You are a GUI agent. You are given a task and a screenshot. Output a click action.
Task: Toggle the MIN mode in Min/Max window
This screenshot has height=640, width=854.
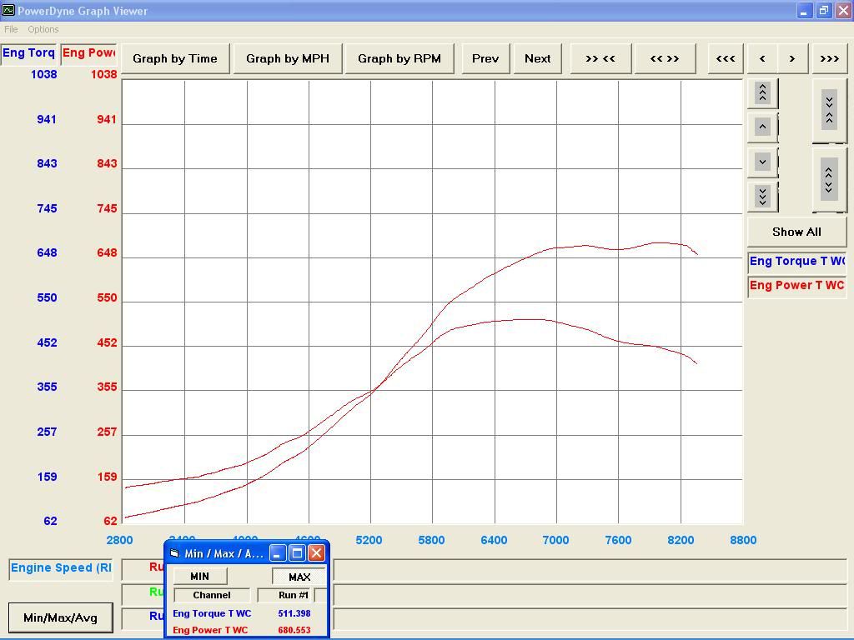coord(199,577)
